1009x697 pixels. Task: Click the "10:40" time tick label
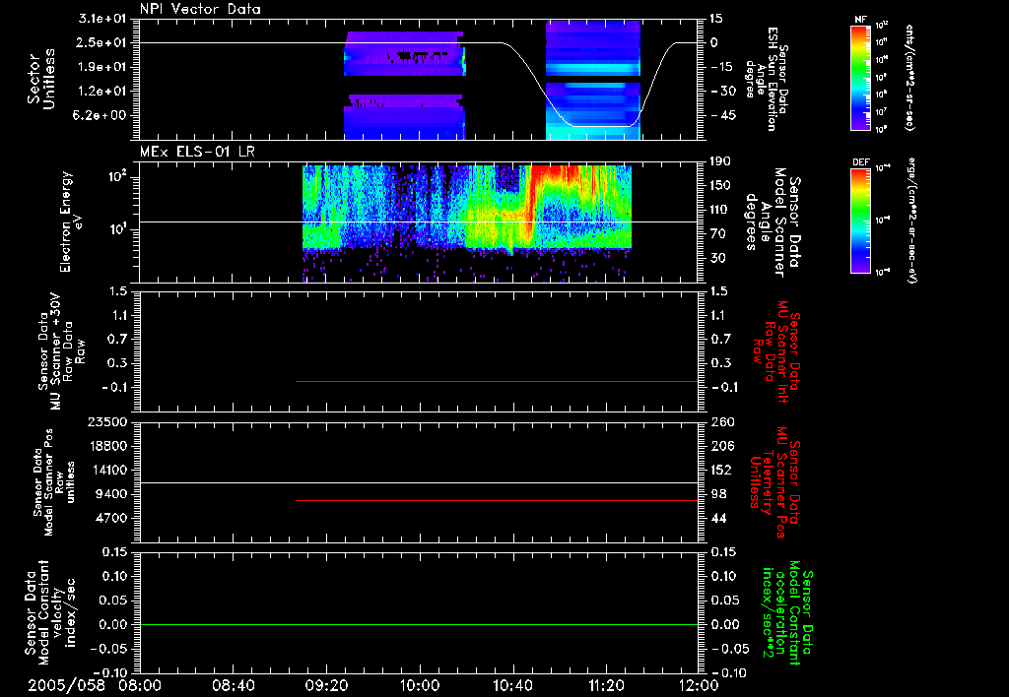coord(512,685)
